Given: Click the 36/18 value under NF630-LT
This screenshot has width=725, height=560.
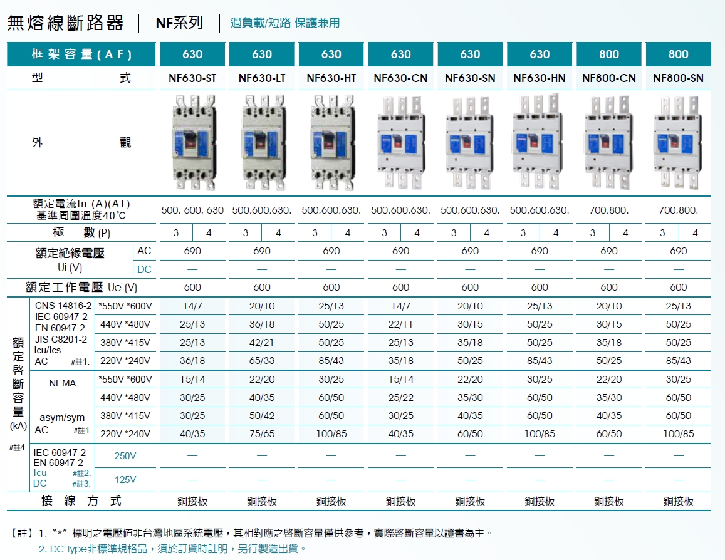Looking at the screenshot, I should click(x=262, y=324).
